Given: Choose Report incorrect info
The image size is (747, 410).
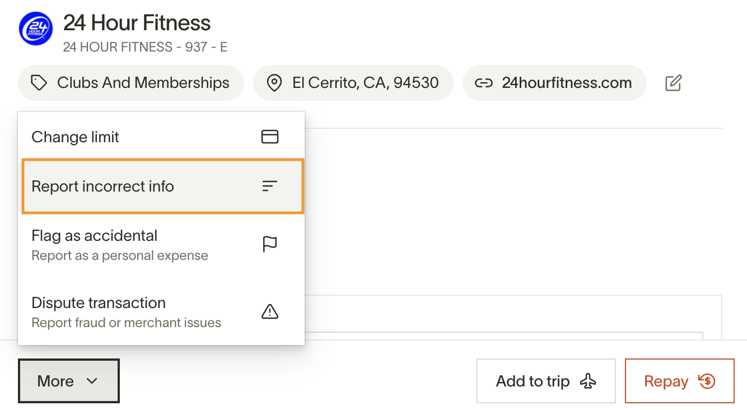Looking at the screenshot, I should click(103, 187).
